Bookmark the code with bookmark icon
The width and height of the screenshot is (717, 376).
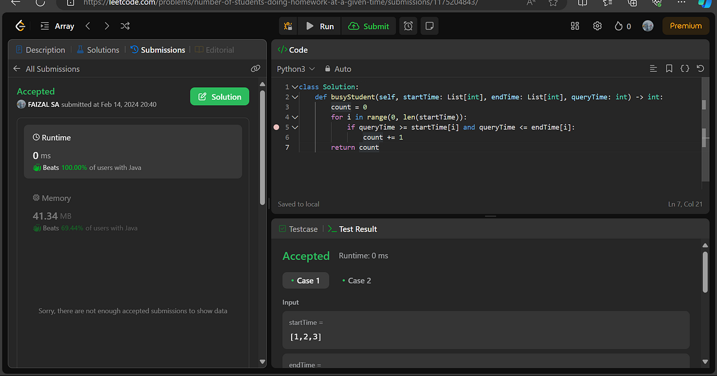(669, 69)
